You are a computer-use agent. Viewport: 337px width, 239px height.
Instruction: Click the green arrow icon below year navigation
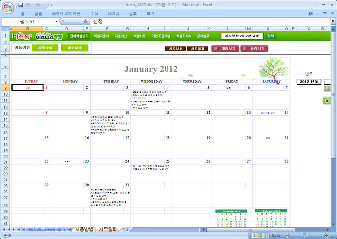tap(327, 101)
